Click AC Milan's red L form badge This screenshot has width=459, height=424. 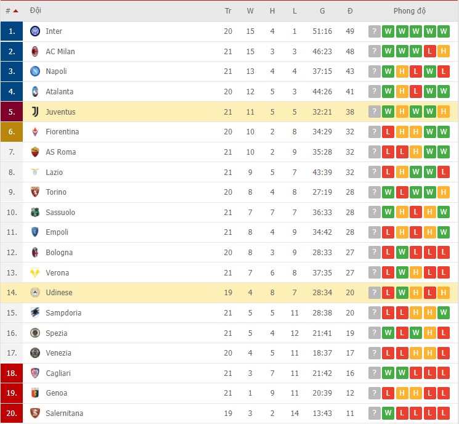tap(430, 51)
